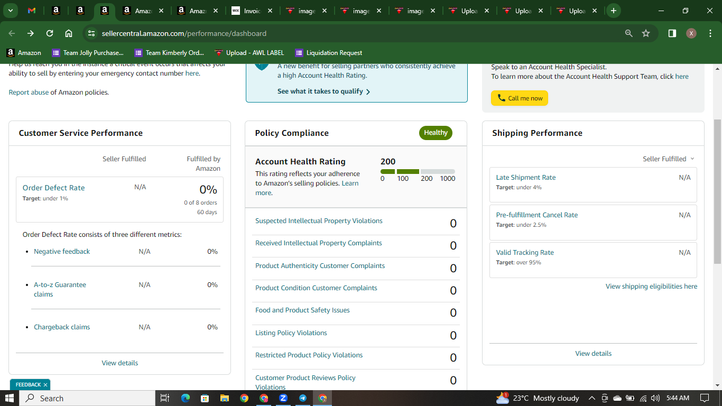The height and width of the screenshot is (406, 722).
Task: Open Telegram from the taskbar
Action: coord(303,398)
